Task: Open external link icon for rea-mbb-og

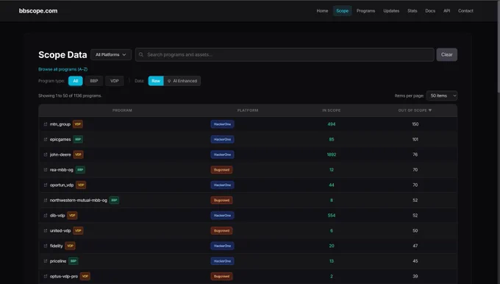Action: [x=46, y=170]
